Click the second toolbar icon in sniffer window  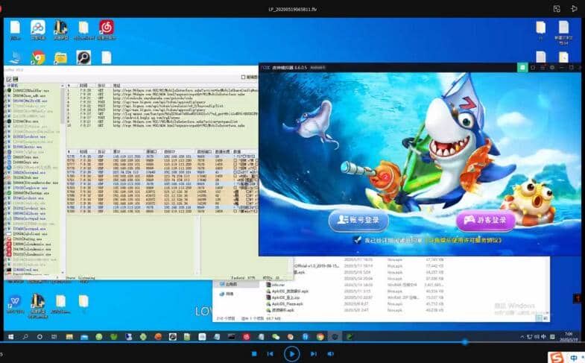[16, 79]
